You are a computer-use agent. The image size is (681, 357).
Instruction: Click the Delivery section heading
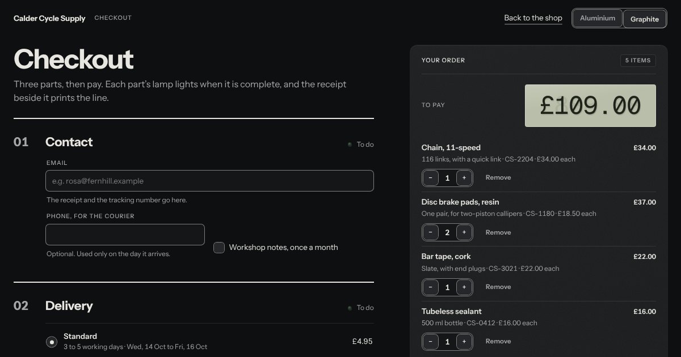pos(69,306)
